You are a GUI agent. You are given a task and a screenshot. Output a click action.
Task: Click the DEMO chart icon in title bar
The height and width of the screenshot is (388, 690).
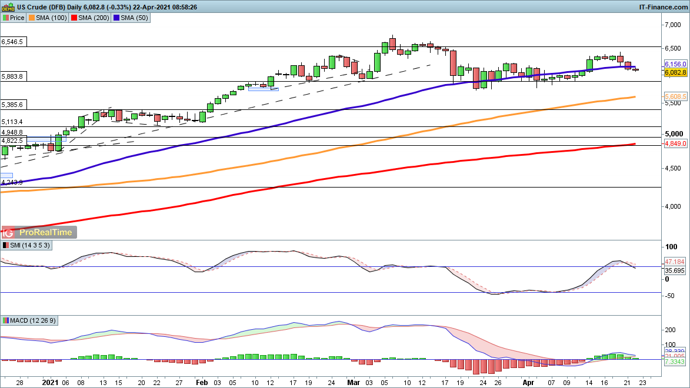pos(8,7)
